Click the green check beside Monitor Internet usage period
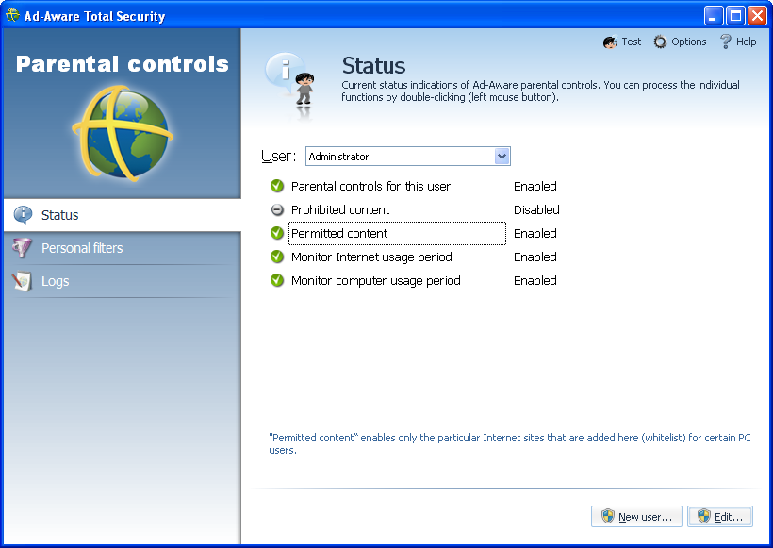Screen dimensions: 773x548 (277, 257)
